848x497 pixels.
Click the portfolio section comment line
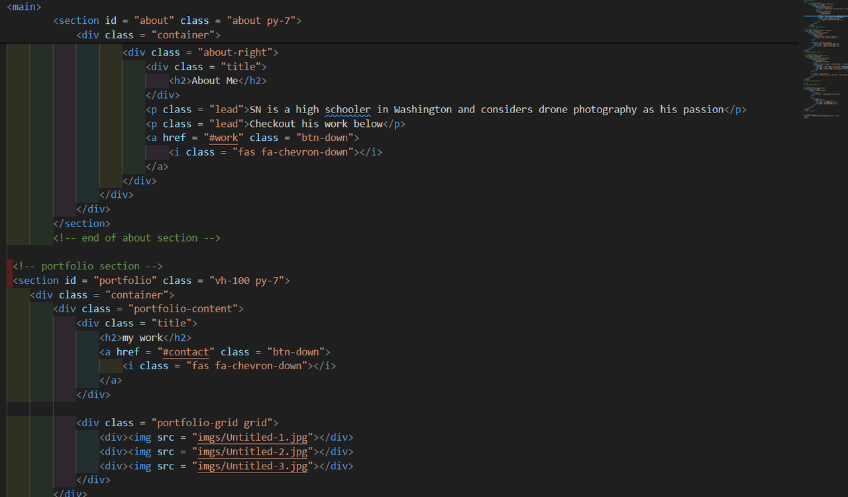[x=87, y=266]
